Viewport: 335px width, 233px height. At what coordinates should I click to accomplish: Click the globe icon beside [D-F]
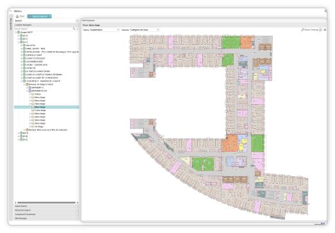pyautogui.click(x=21, y=39)
